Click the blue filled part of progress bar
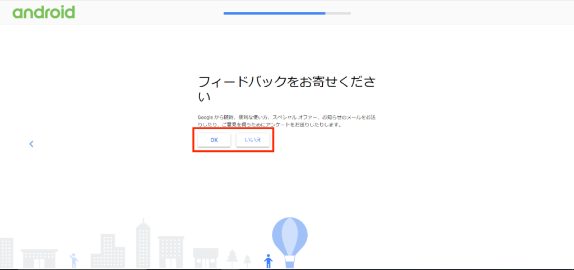The image size is (574, 270). click(x=274, y=13)
